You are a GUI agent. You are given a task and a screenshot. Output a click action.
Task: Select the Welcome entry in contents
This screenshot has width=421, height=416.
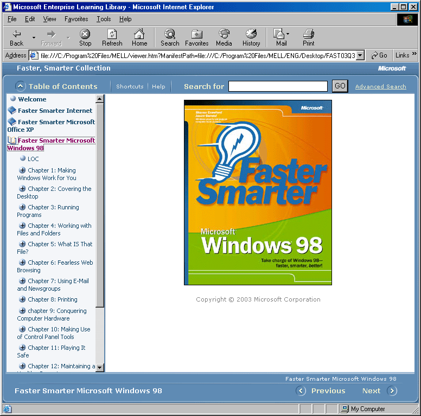(32, 99)
